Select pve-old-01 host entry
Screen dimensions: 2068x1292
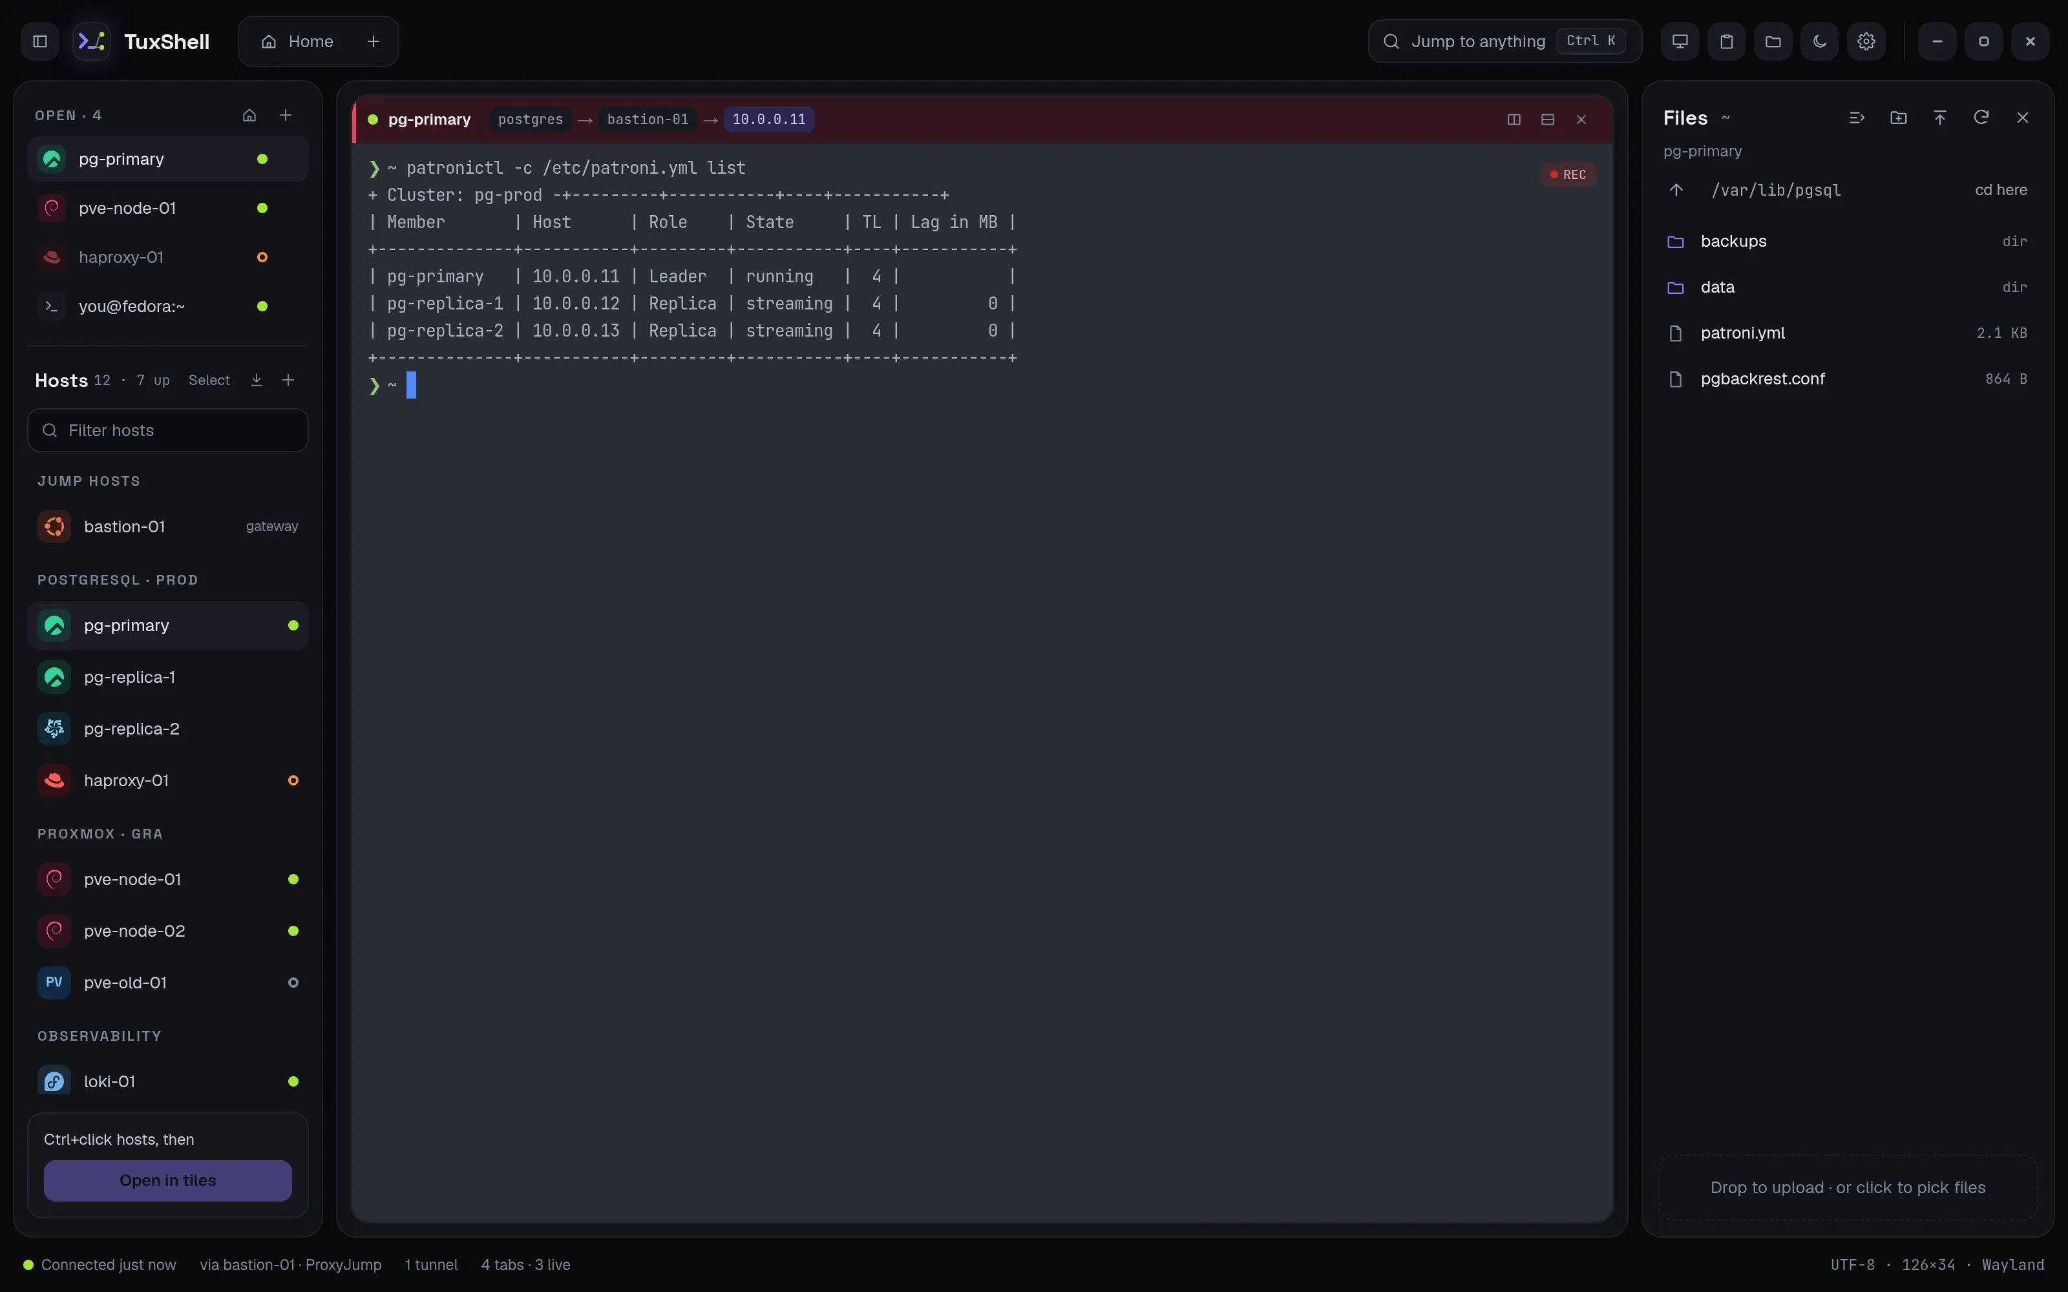[167, 983]
